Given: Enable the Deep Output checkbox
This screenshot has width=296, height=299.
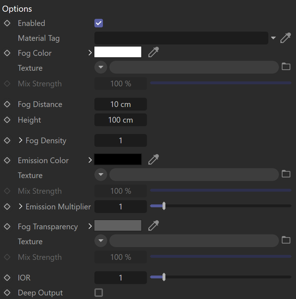Looking at the screenshot, I should click(x=99, y=293).
